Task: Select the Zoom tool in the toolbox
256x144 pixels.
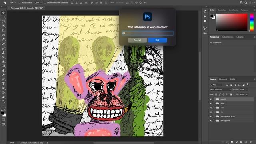Action: click(x=3, y=101)
